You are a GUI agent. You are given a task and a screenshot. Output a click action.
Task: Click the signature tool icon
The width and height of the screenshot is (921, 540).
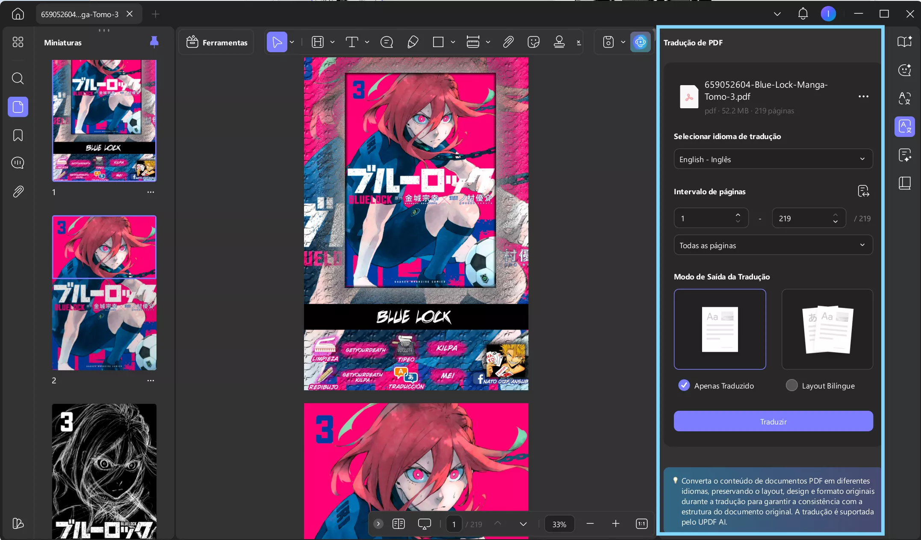[x=579, y=42]
